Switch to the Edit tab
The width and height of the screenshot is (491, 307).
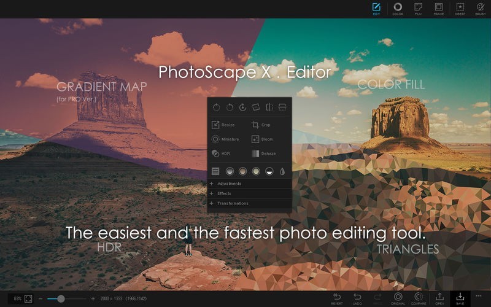(x=376, y=9)
